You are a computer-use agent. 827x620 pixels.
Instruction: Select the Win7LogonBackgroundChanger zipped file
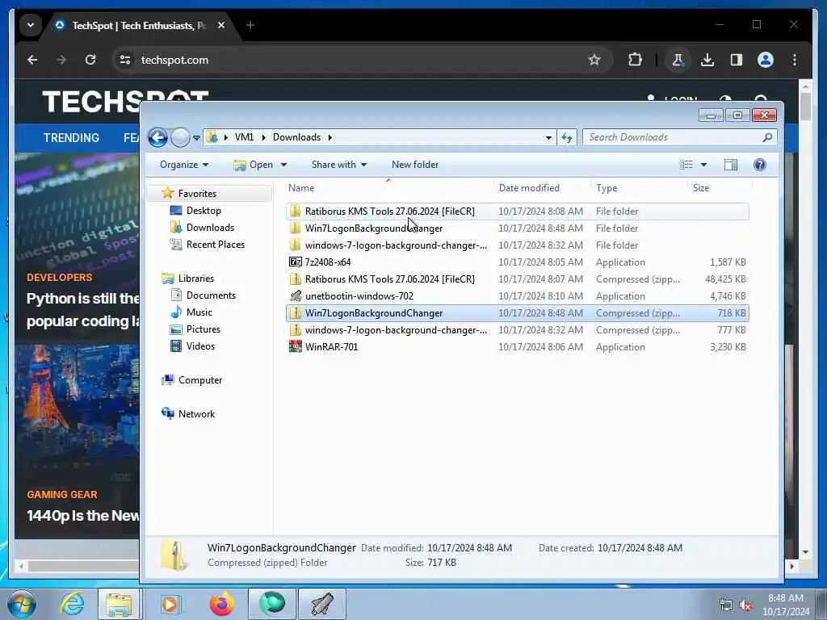tap(518, 312)
